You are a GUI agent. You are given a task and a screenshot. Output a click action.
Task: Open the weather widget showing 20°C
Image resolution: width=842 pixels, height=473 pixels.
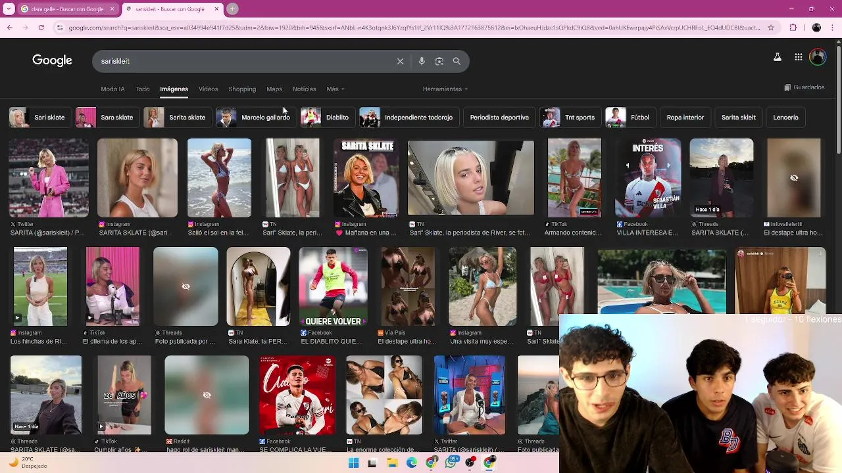(28, 462)
